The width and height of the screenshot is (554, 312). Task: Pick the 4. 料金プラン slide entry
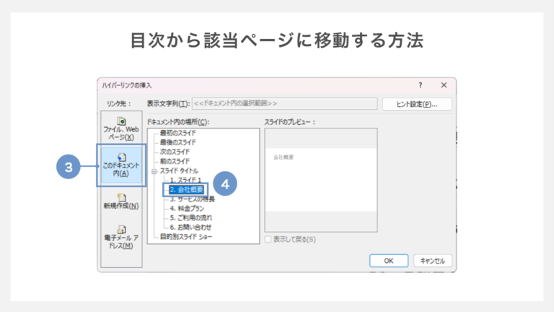coord(188,208)
